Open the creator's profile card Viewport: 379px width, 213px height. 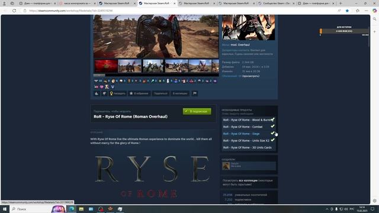(x=249, y=166)
